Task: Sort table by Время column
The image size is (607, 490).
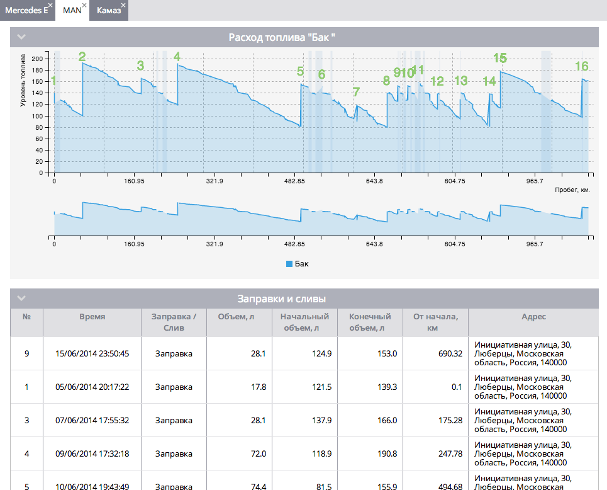Action: point(92,317)
